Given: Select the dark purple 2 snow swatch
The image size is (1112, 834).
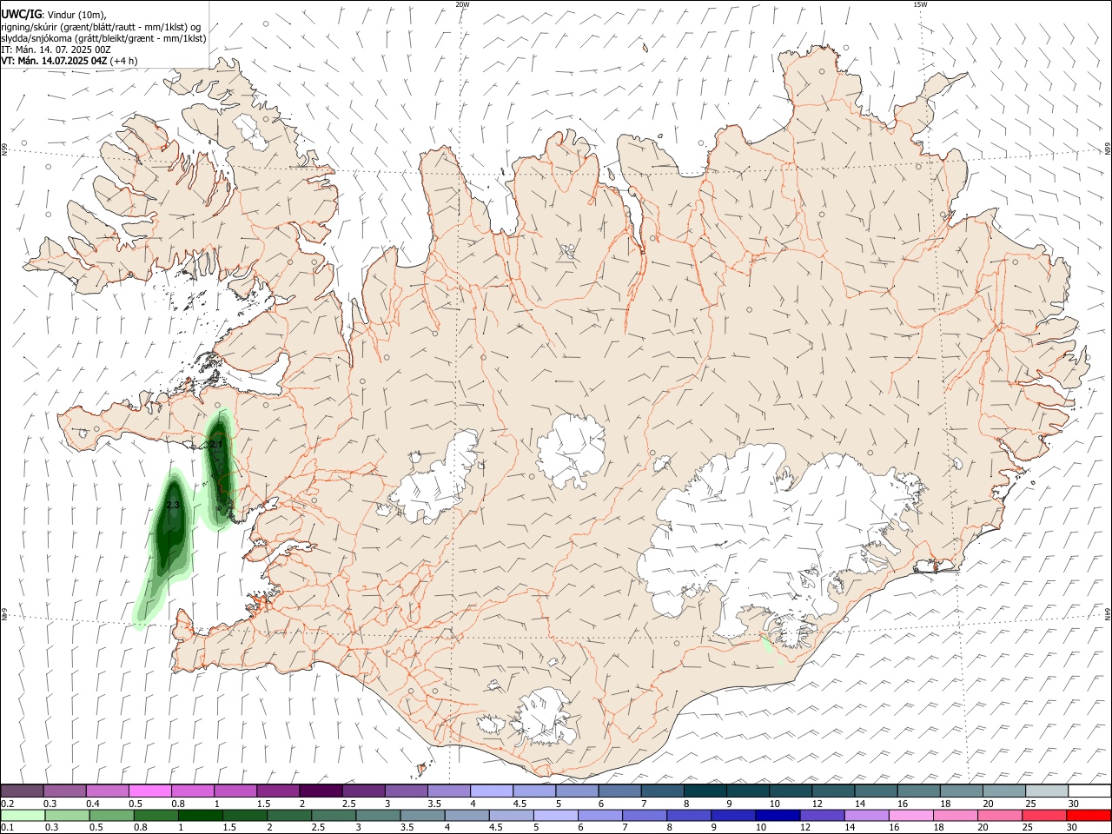Looking at the screenshot, I should click(321, 791).
